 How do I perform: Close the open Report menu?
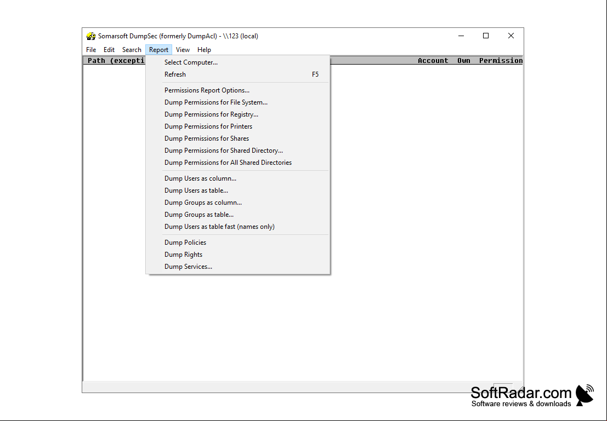[158, 49]
